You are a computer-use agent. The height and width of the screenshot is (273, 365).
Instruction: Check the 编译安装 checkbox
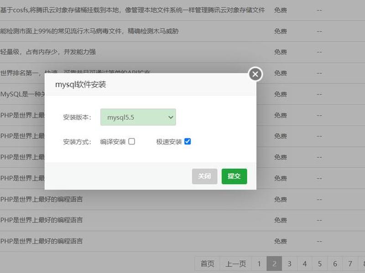(131, 142)
